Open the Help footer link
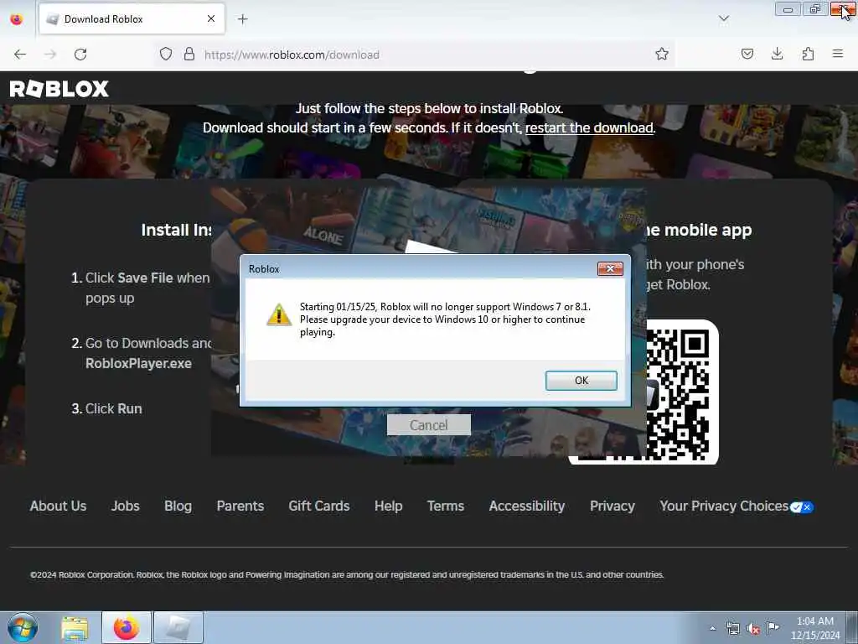The height and width of the screenshot is (644, 858). (389, 506)
